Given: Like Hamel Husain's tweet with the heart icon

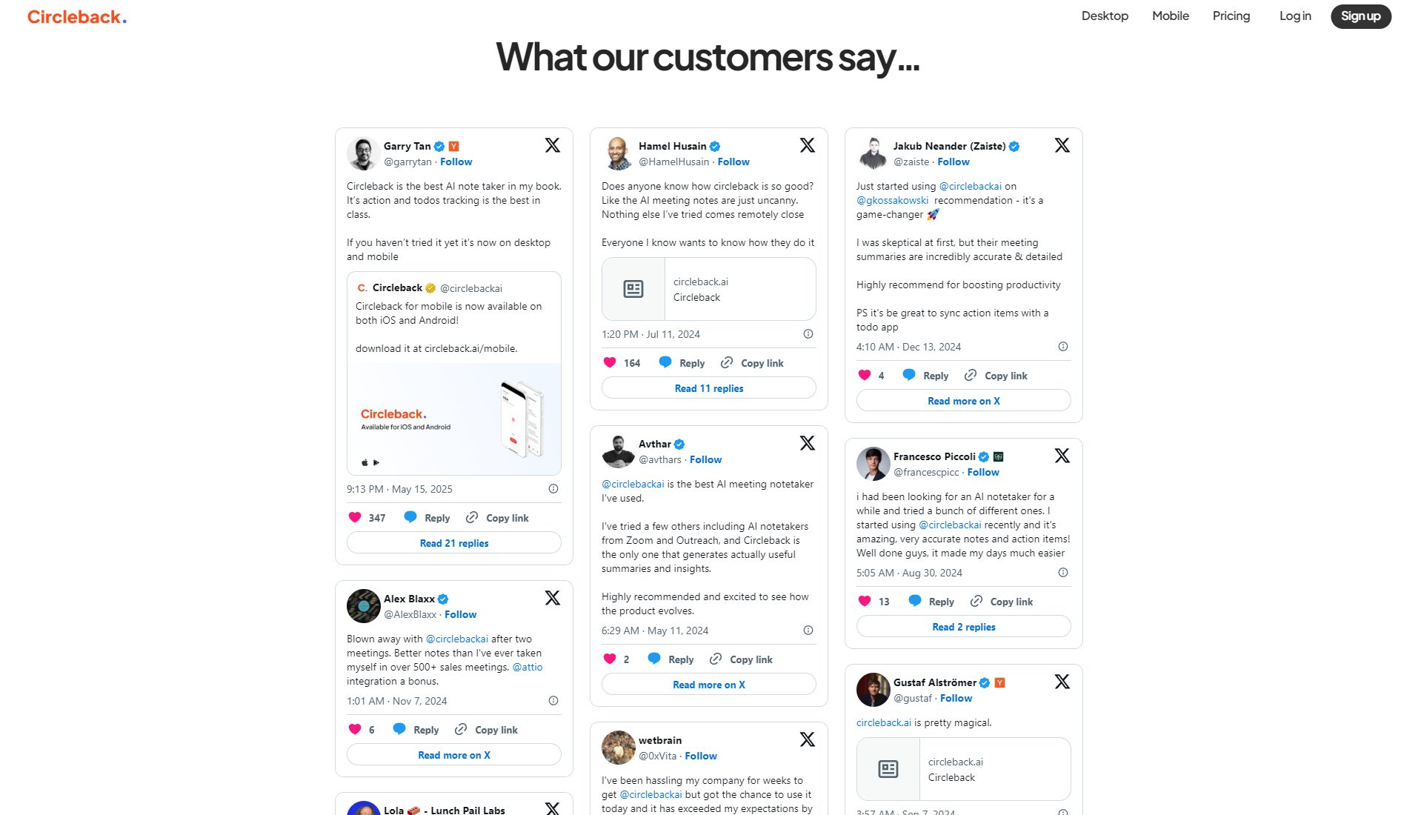Looking at the screenshot, I should 610,362.
